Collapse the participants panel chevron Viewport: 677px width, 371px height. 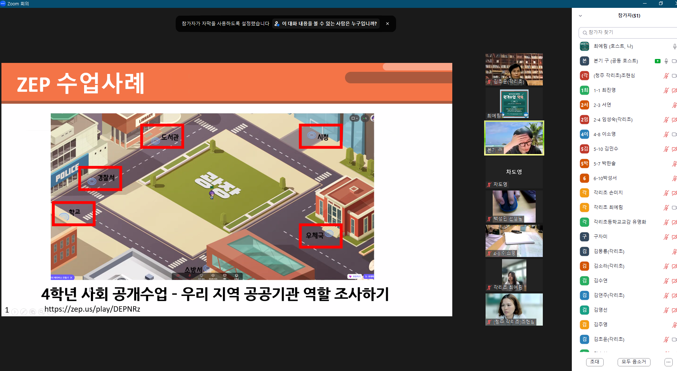click(x=580, y=16)
